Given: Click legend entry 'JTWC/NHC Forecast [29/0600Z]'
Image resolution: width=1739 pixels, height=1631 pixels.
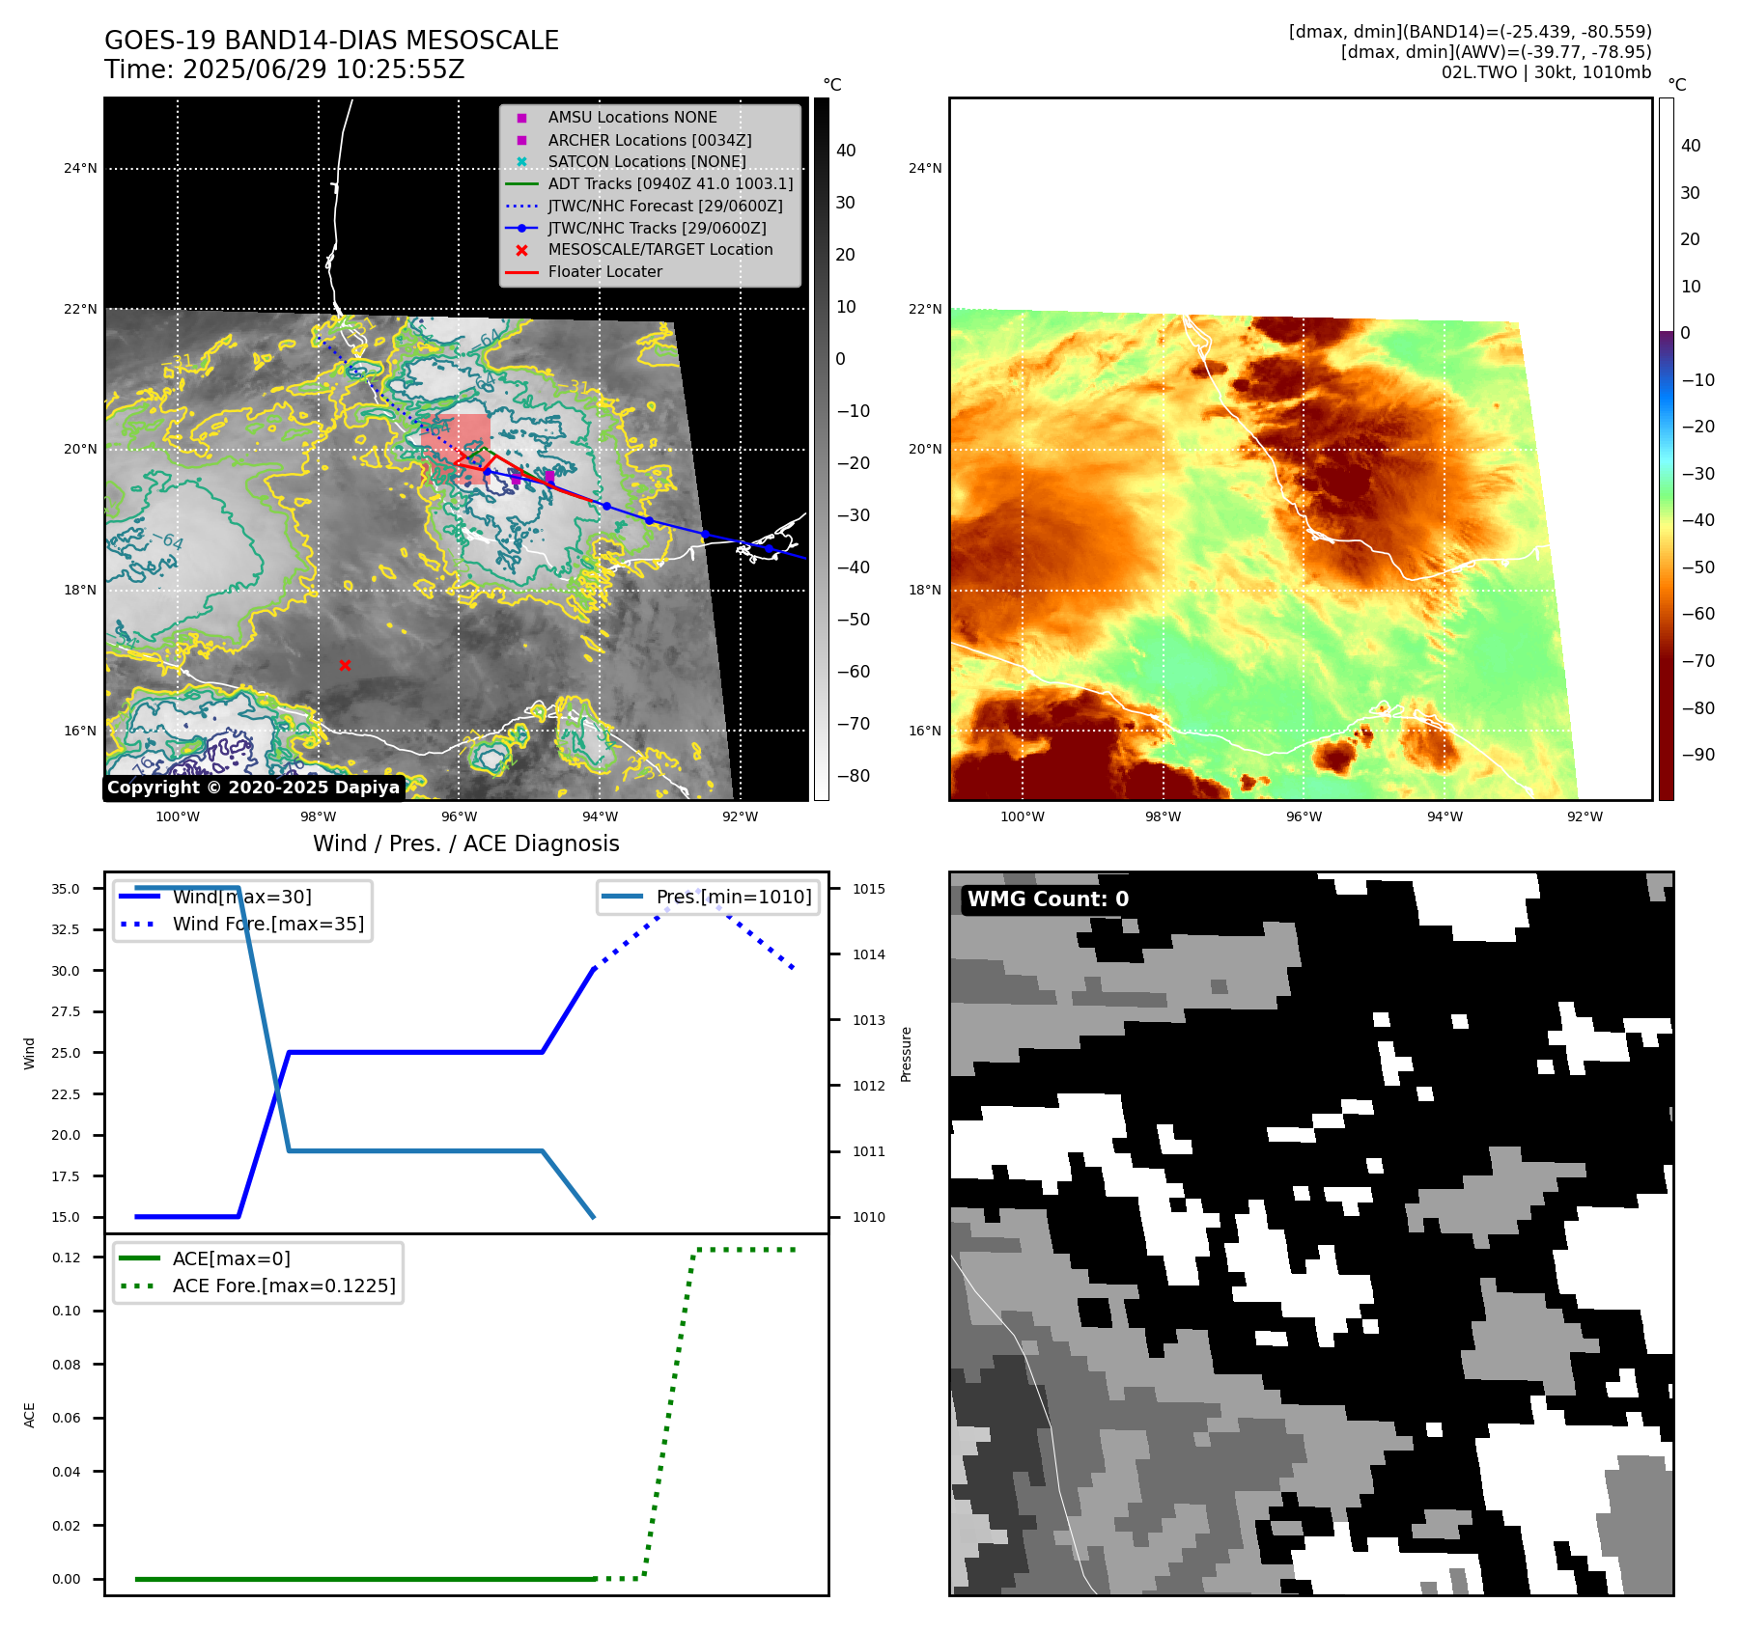Looking at the screenshot, I should (x=665, y=206).
